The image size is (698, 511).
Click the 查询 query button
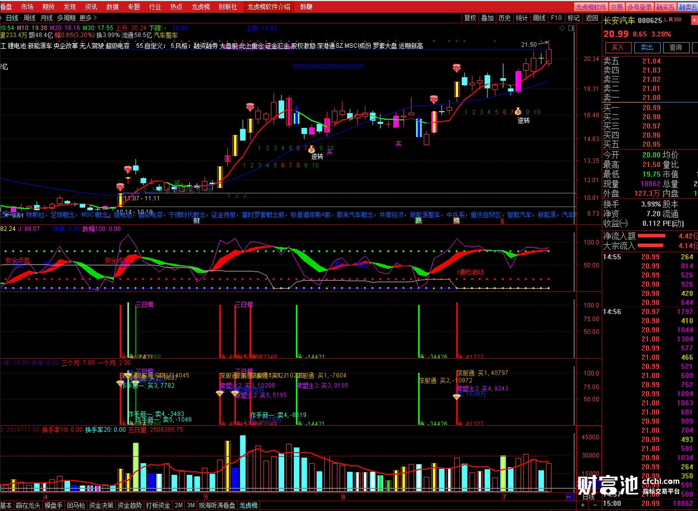point(675,48)
